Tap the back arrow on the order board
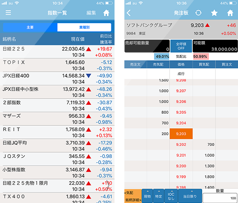This screenshot has height=203, width=238. 128,13
